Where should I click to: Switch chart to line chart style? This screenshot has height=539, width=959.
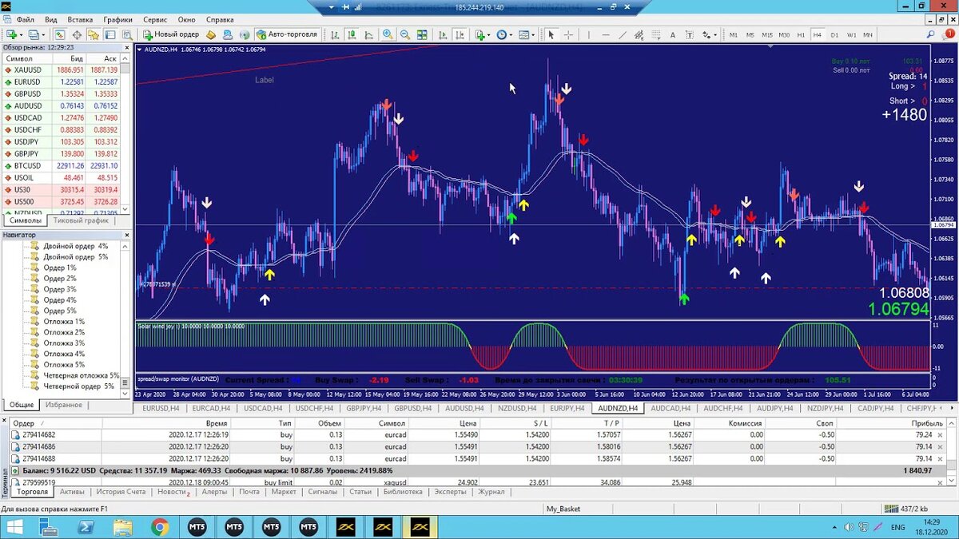(369, 34)
